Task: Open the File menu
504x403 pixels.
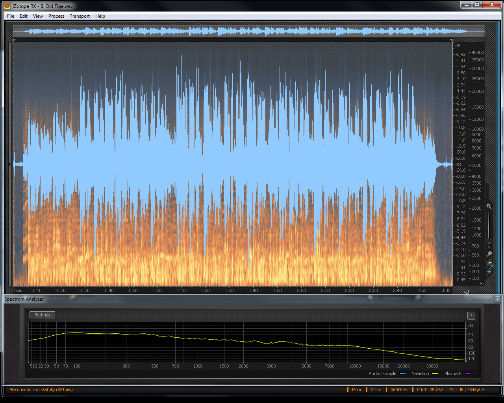Action: (11, 16)
